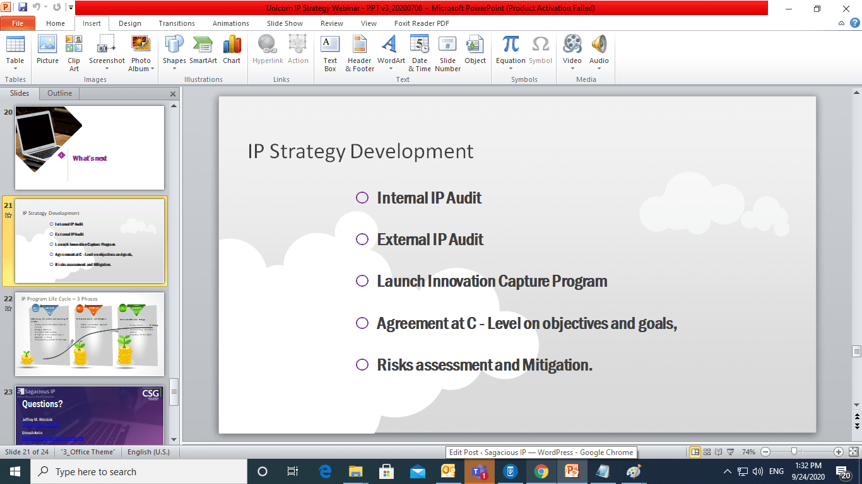
Task: Open PowerPoint Help question mark
Action: pos(856,23)
